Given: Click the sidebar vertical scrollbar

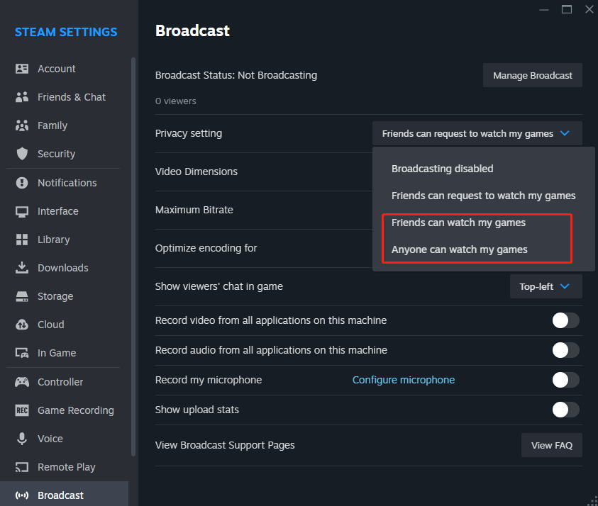Looking at the screenshot, I should coord(133,257).
